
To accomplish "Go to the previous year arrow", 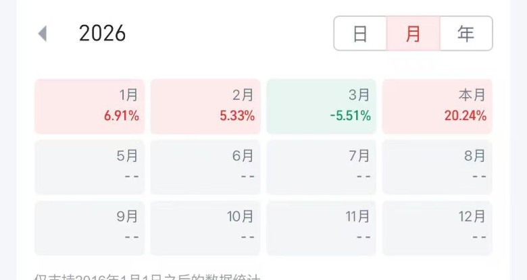I will (43, 34).
